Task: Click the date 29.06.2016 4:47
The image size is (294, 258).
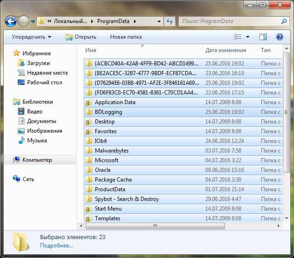Action: (223, 199)
